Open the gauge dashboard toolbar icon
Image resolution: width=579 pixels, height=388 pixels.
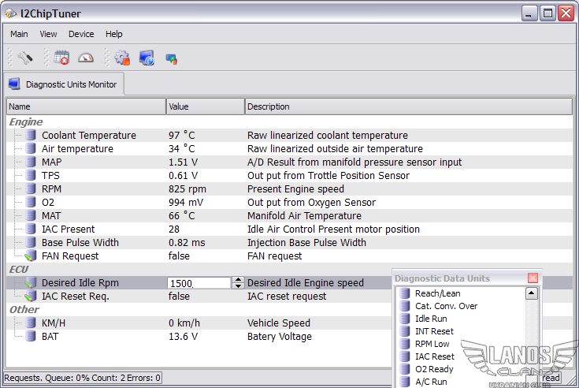pyautogui.click(x=86, y=58)
